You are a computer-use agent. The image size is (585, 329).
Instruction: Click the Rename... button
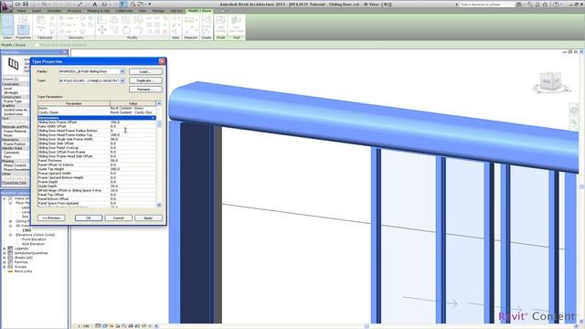[145, 90]
